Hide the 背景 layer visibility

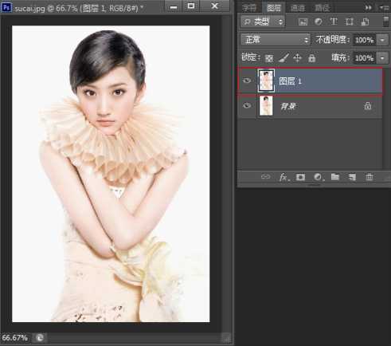tap(247, 106)
